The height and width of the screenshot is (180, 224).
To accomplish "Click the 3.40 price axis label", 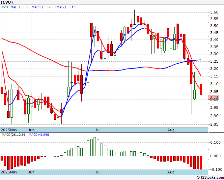I will pyautogui.click(x=214, y=40).
